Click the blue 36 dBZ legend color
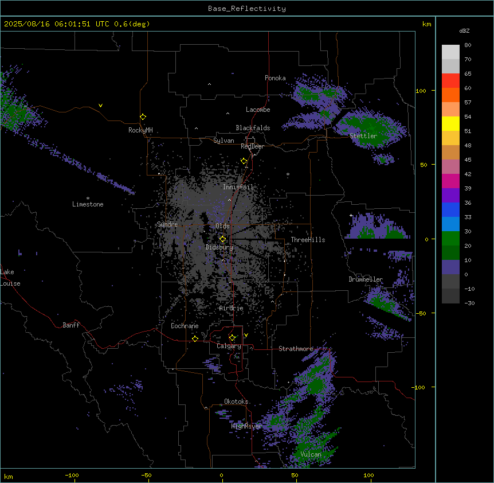Screen dimensions: 494x483 point(450,209)
